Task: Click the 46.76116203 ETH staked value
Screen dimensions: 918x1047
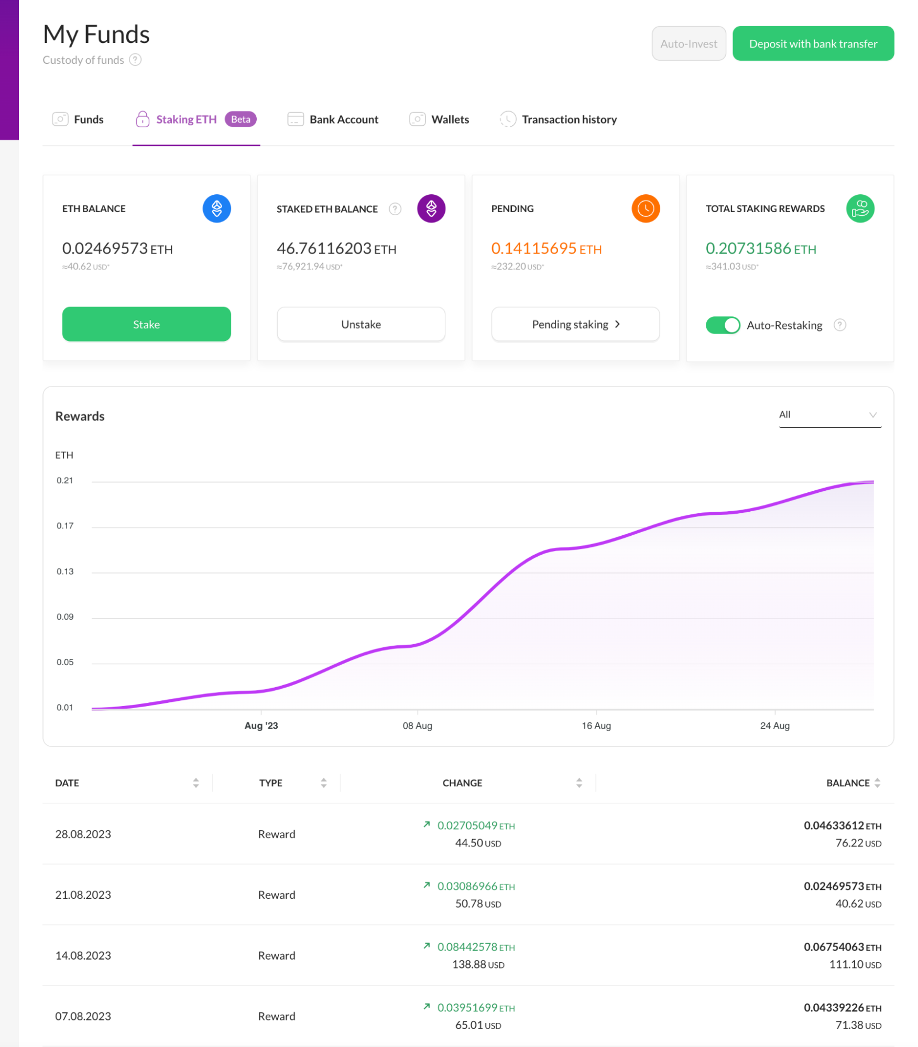Action: (336, 248)
